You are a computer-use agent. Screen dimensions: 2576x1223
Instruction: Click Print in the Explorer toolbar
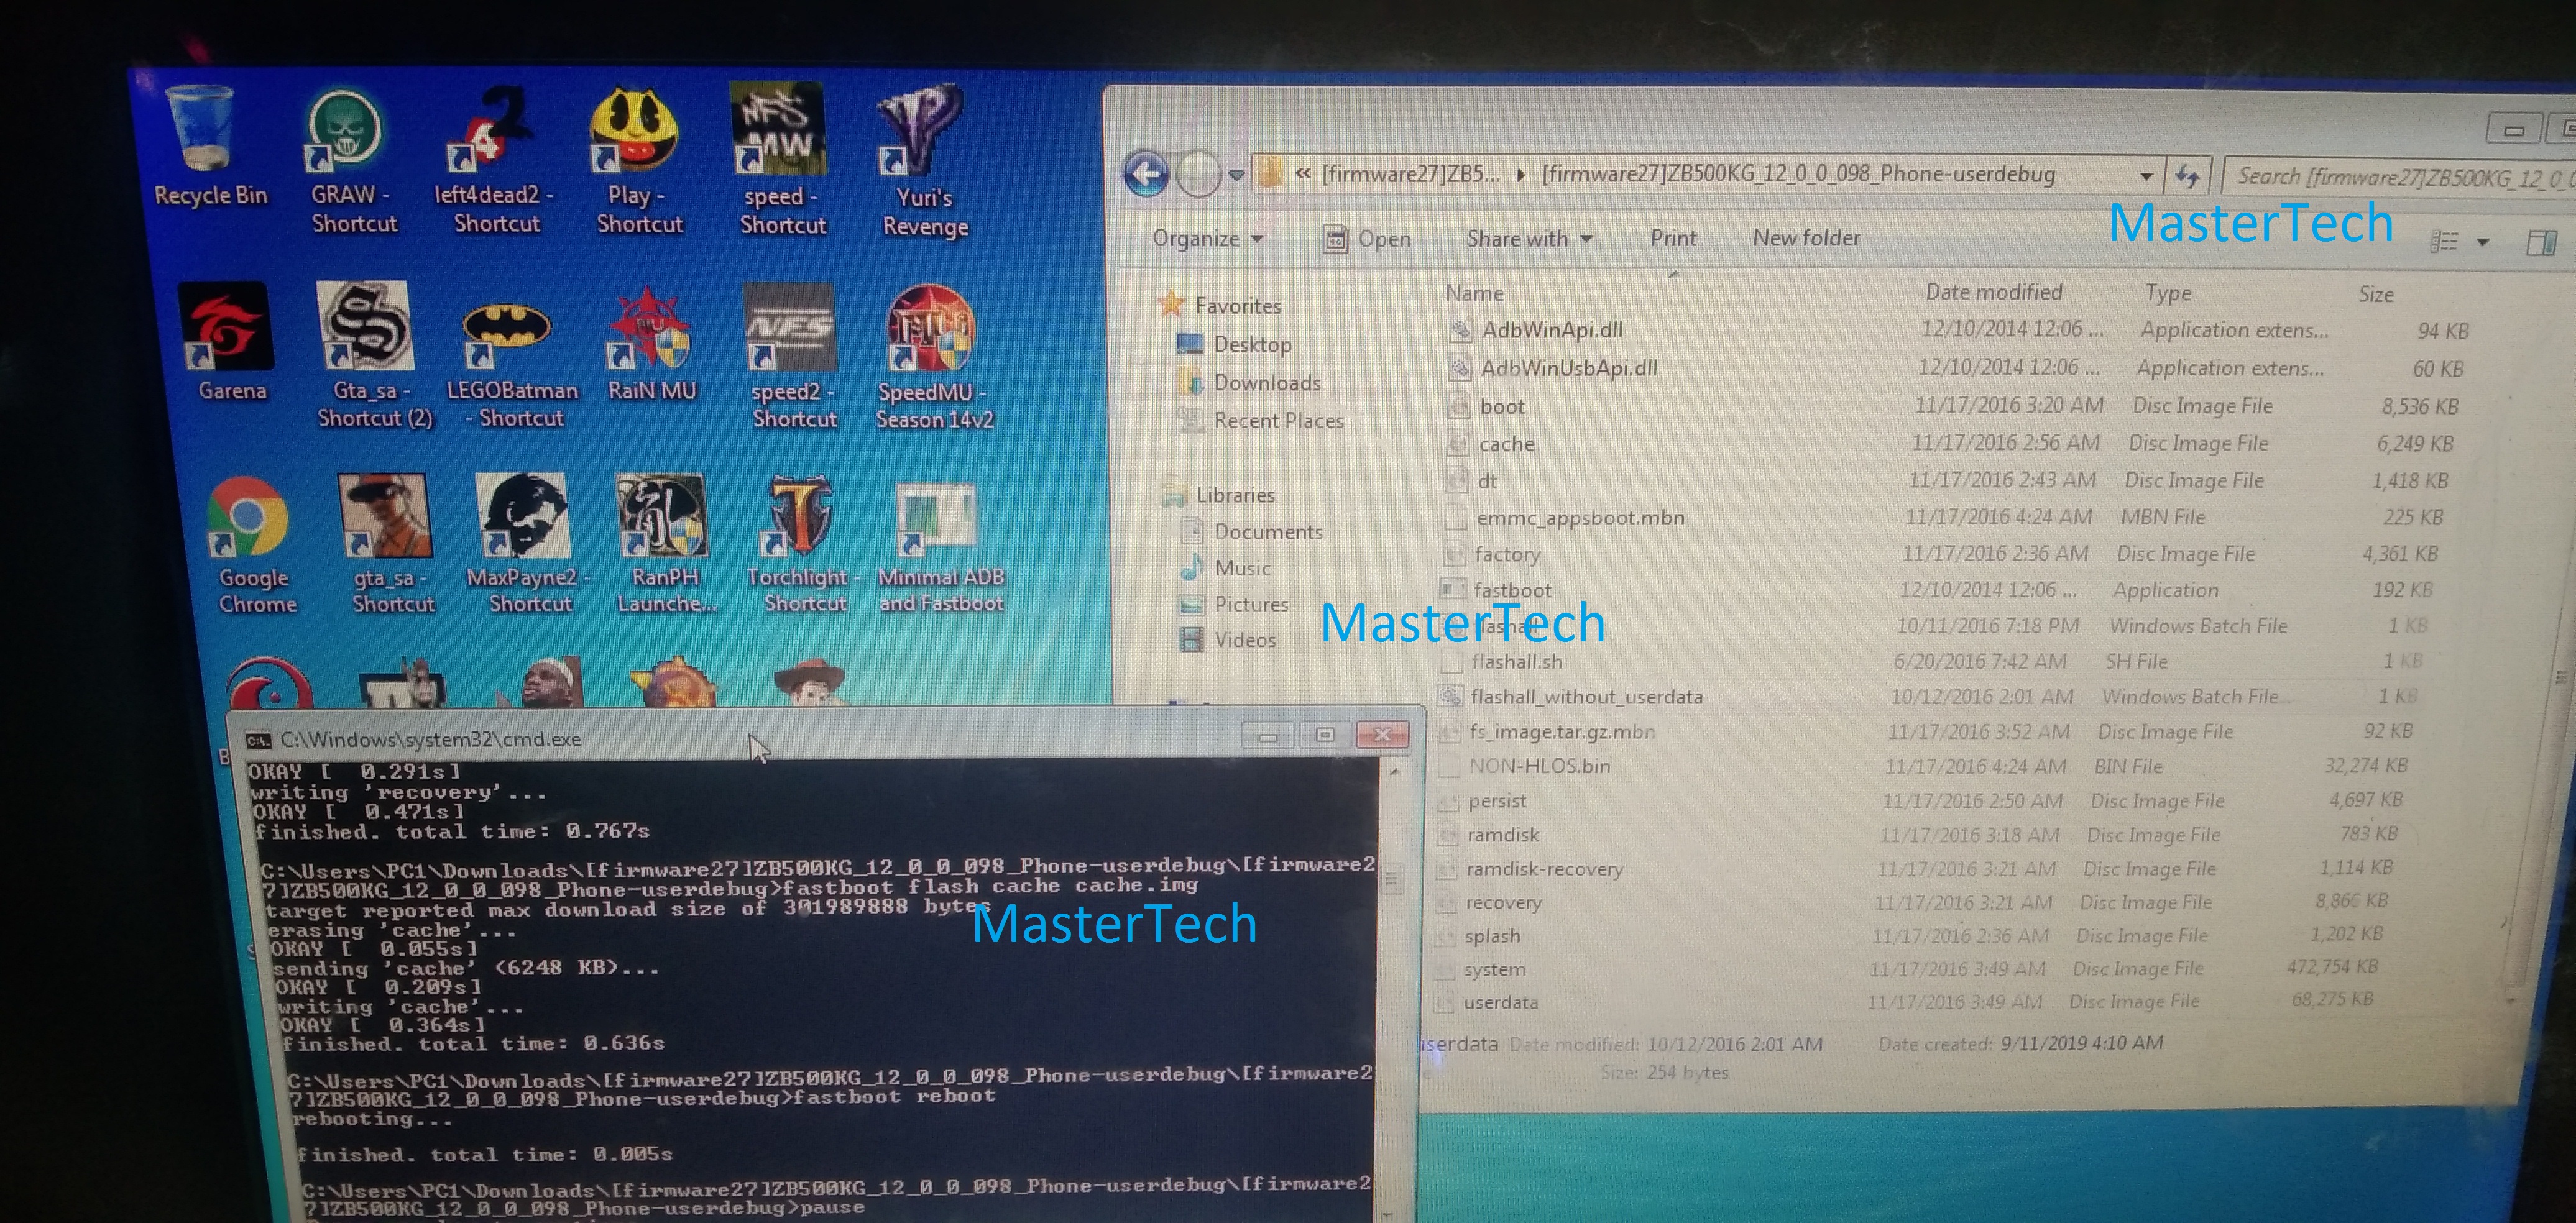click(1673, 238)
